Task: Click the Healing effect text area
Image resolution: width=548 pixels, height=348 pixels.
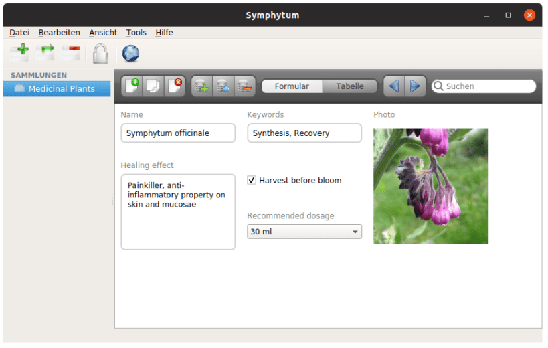Action: (178, 212)
